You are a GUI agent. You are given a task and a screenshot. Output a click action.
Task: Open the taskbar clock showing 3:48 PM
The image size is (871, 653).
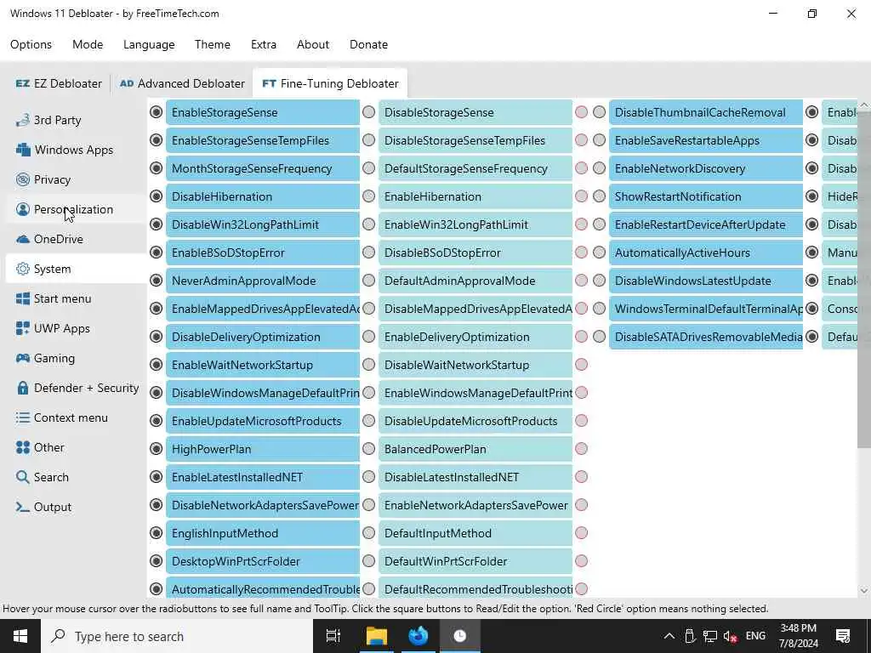tap(798, 636)
